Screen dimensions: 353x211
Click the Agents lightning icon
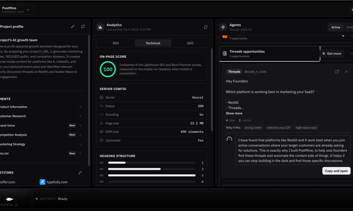tap(223, 27)
